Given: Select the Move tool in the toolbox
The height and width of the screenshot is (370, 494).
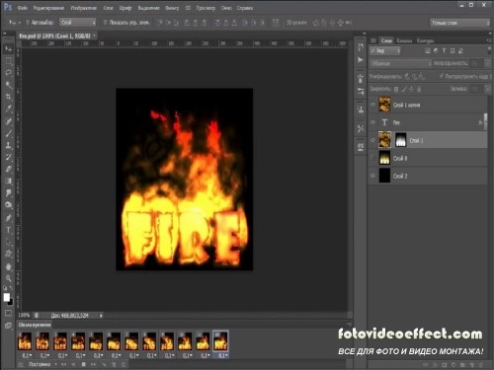Looking at the screenshot, I should click(x=9, y=49).
